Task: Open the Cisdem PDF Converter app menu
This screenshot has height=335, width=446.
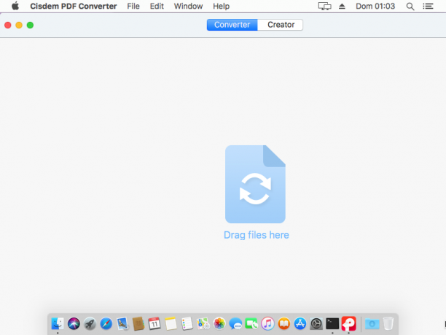Action: pyautogui.click(x=74, y=7)
